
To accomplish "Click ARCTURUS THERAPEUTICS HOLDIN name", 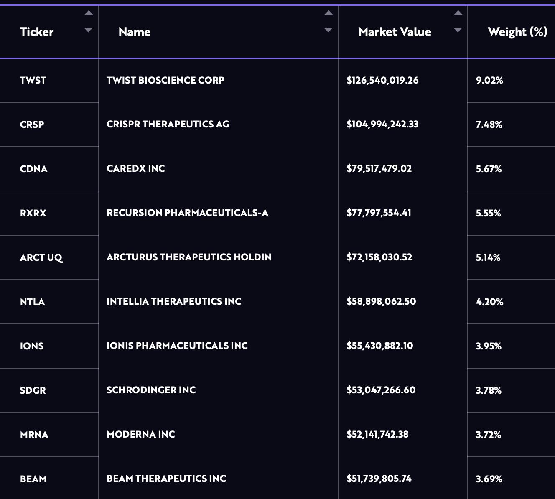I will [x=189, y=257].
